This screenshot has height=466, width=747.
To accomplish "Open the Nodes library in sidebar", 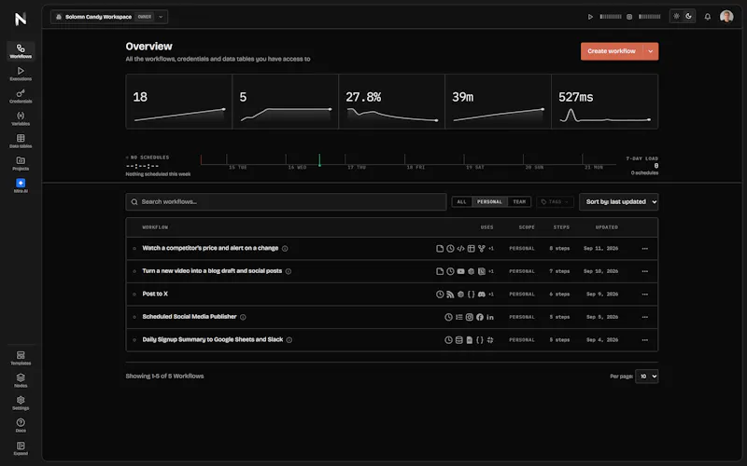I will coord(21,380).
